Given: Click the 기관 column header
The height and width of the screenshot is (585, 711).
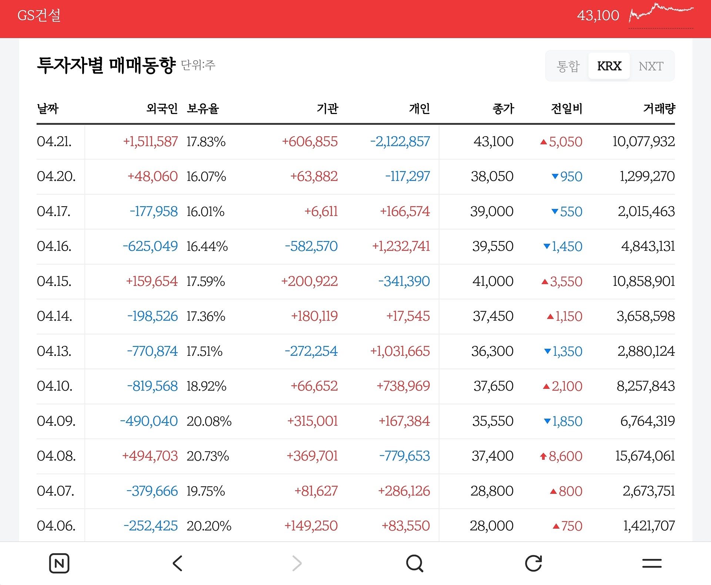Looking at the screenshot, I should pos(327,108).
